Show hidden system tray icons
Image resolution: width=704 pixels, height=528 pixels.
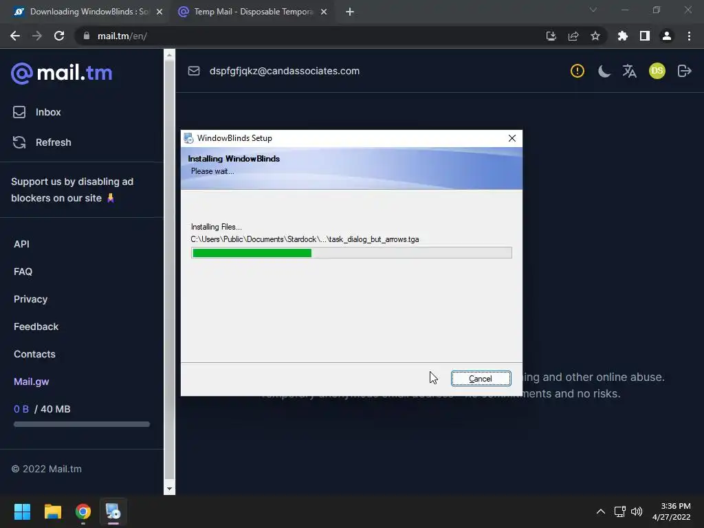coord(601,511)
